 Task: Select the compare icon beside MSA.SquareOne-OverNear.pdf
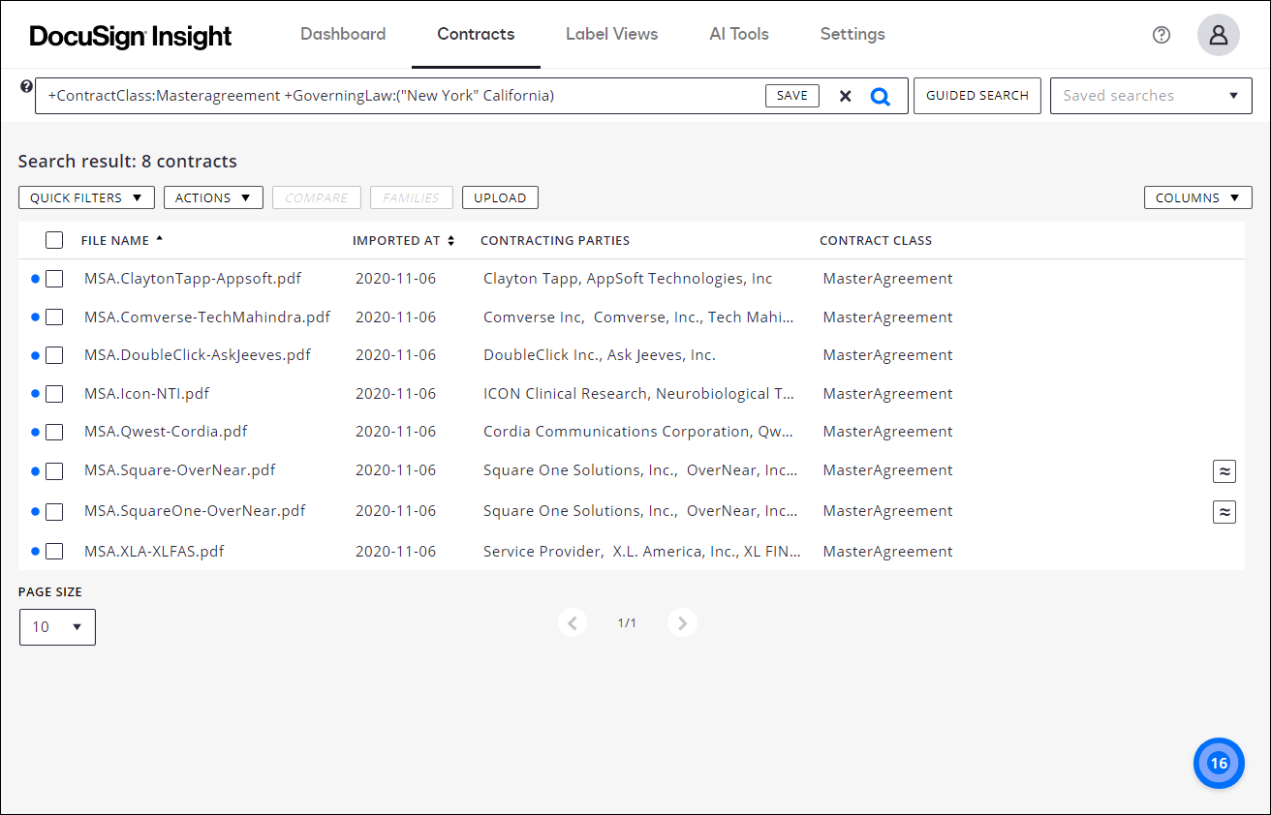1224,511
